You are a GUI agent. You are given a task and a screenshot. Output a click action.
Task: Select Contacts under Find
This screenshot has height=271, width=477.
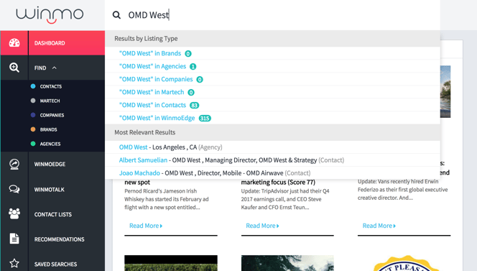point(51,86)
